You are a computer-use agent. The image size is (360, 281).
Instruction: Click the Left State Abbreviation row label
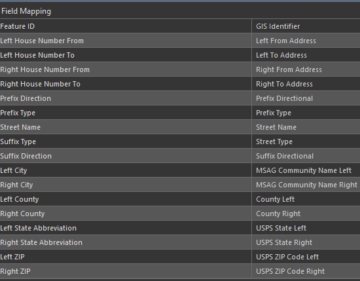click(x=39, y=228)
